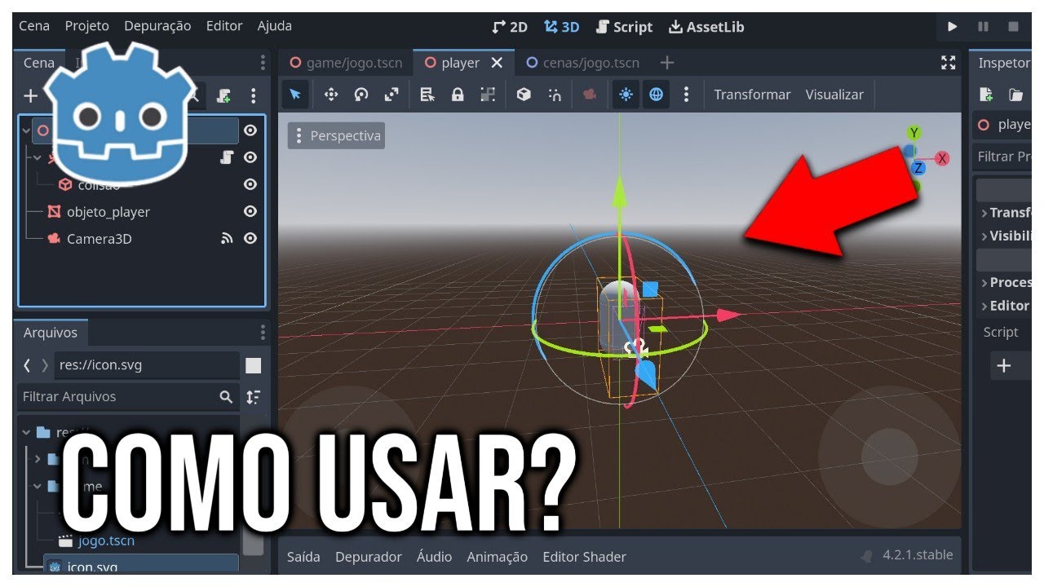Select the objeto_player node
1044x587 pixels.
coord(108,212)
